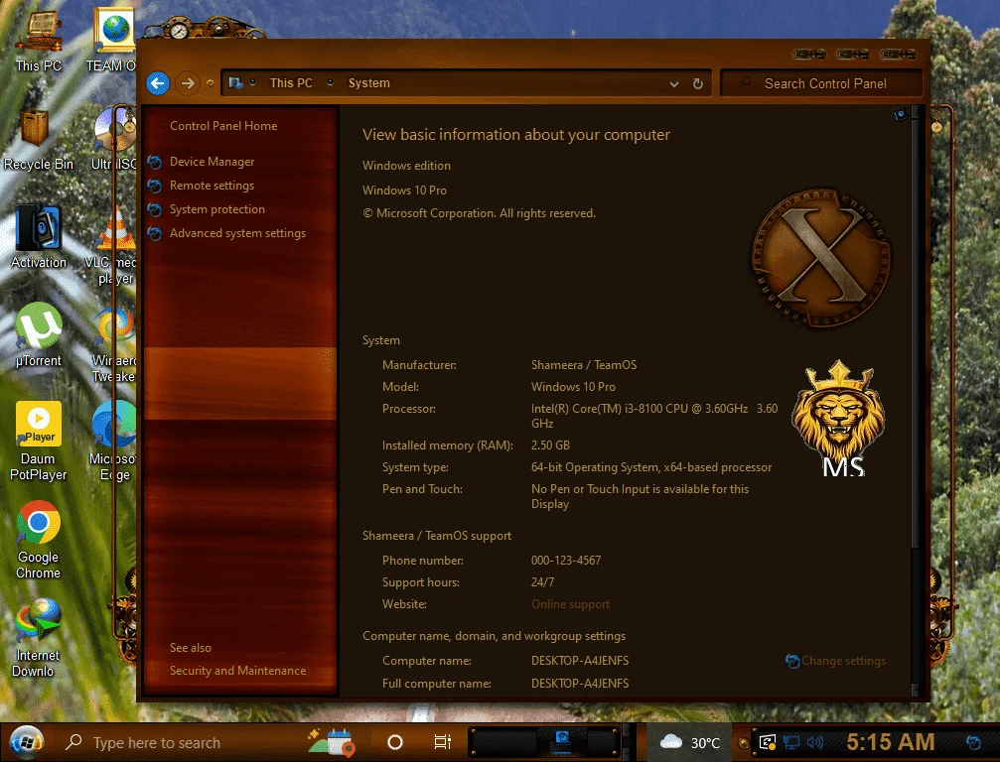The height and width of the screenshot is (762, 1000).
Task: Click the network tray icon
Action: [x=791, y=743]
